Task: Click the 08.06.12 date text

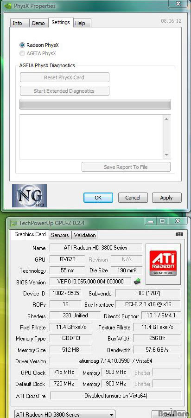Action: pos(171,21)
